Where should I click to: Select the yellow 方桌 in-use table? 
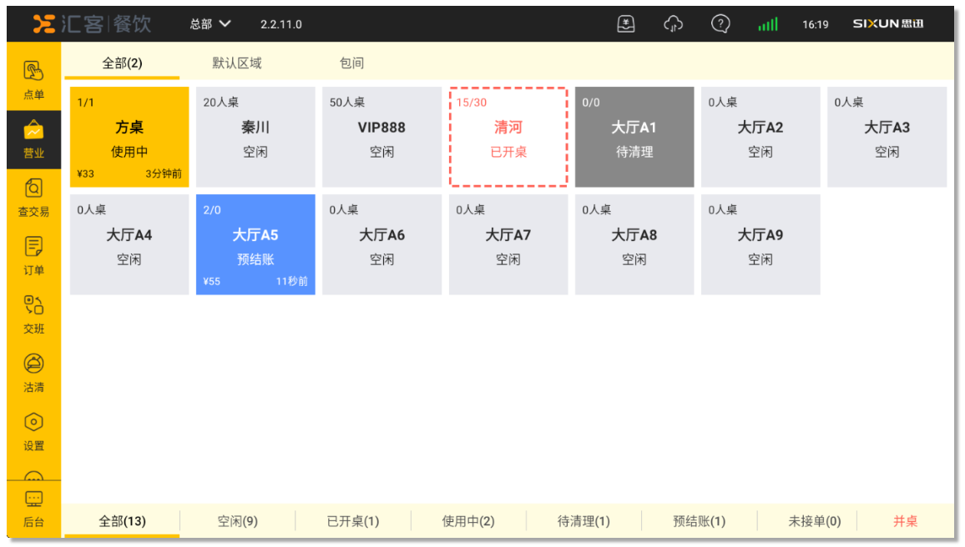[129, 137]
